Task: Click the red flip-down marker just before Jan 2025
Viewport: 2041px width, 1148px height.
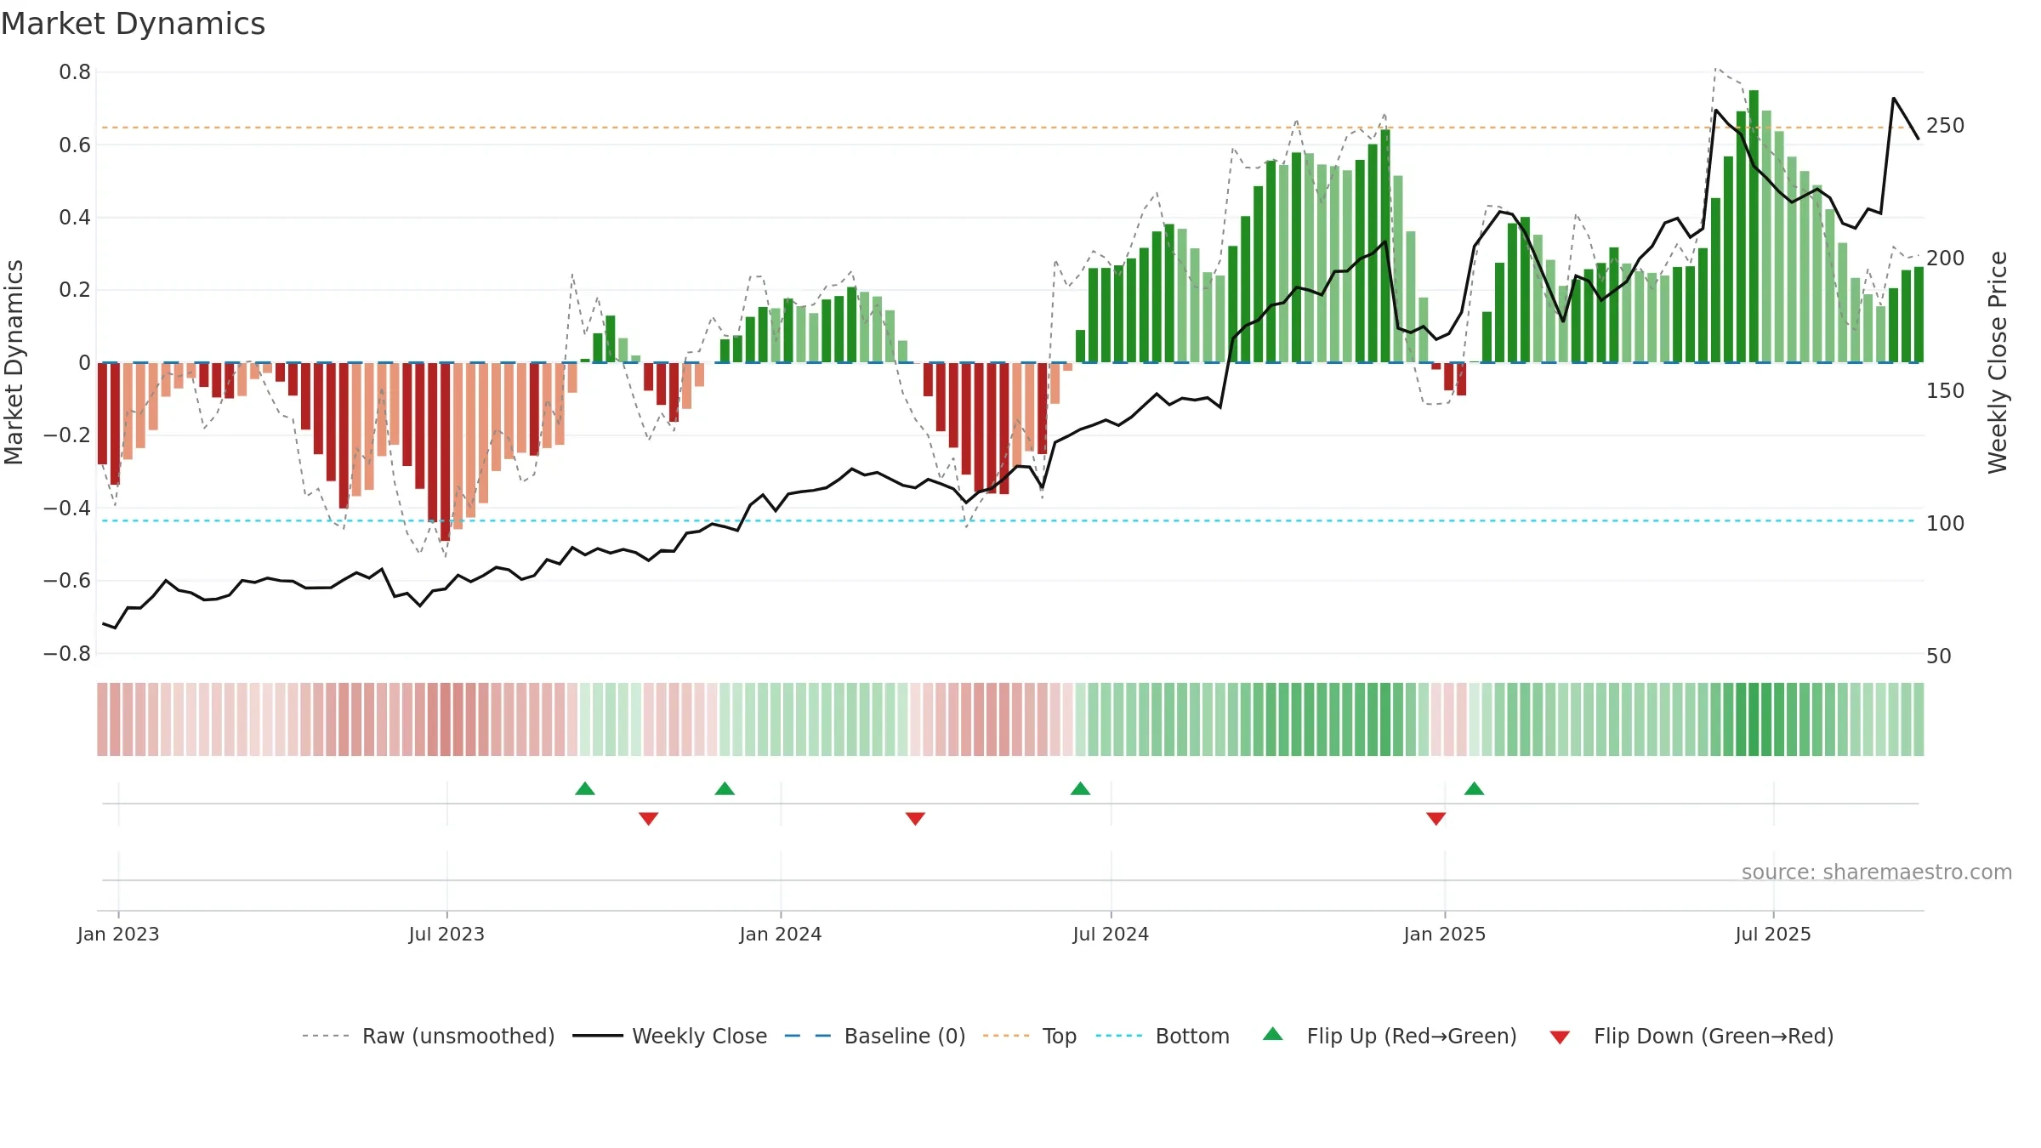Action: 1436,818
